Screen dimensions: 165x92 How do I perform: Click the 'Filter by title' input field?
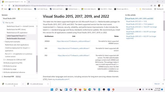tap(20, 23)
